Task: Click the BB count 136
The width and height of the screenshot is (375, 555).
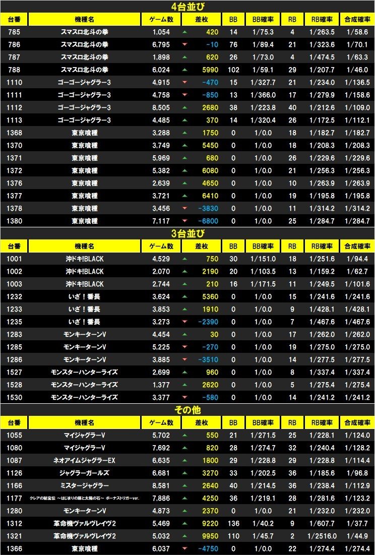Action: [233, 524]
